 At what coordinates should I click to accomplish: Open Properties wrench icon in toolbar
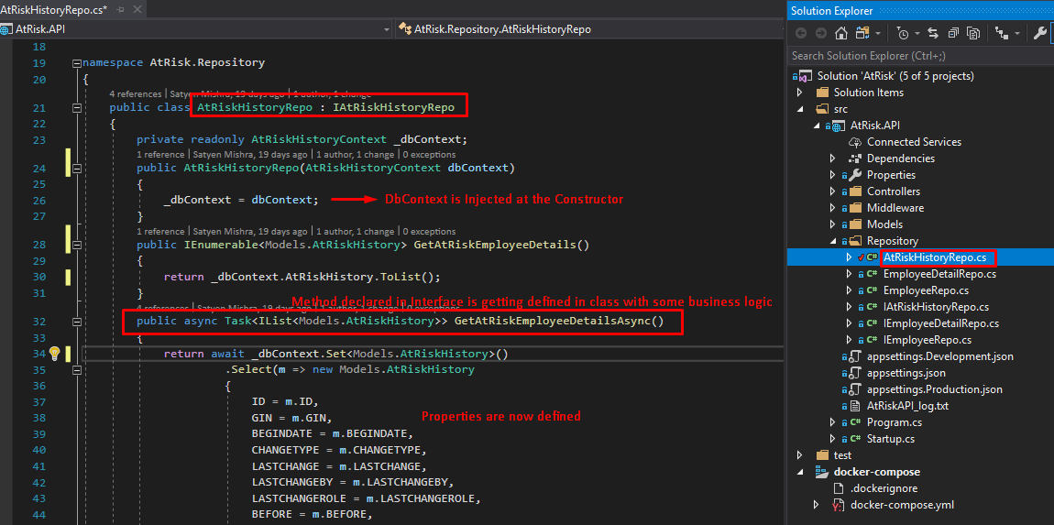(x=1039, y=33)
